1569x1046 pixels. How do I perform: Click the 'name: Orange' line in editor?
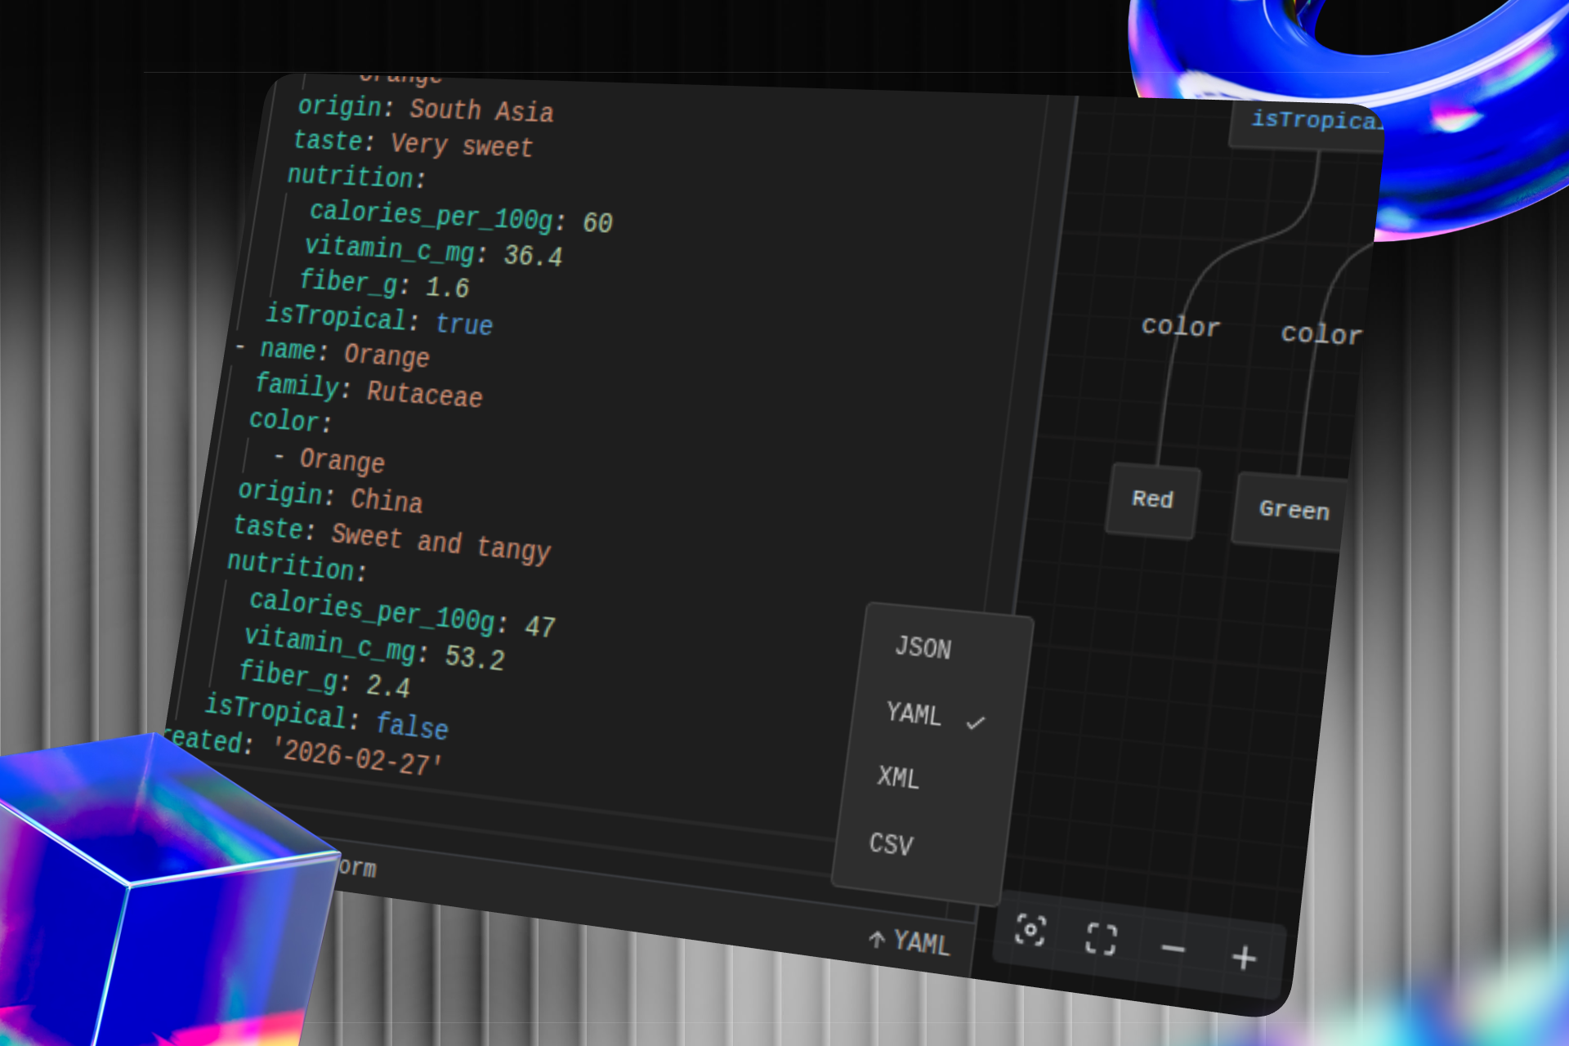[x=344, y=353]
